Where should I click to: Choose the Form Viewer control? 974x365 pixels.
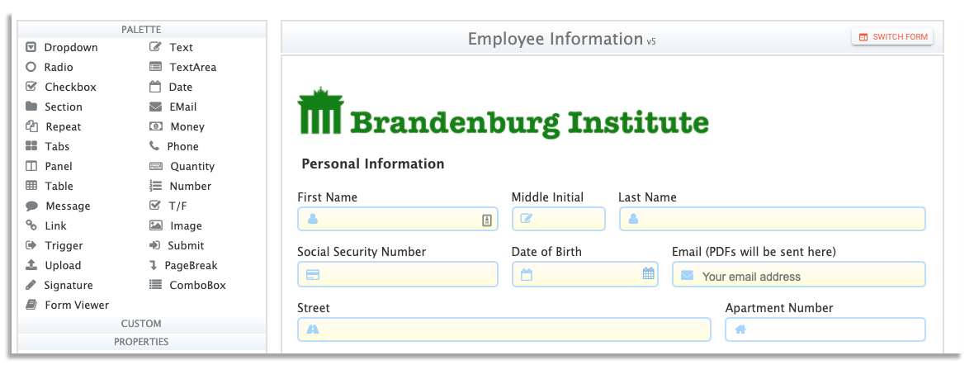click(67, 306)
